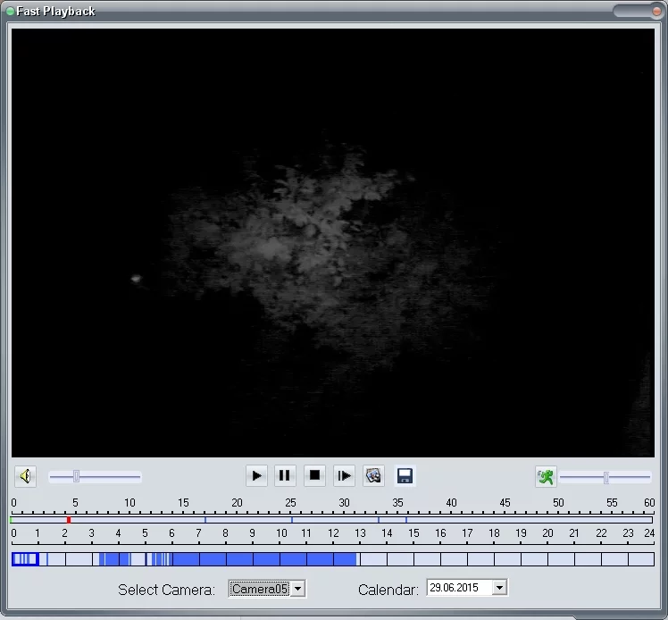Open the Select Camera dropdown
The height and width of the screenshot is (620, 668).
297,589
